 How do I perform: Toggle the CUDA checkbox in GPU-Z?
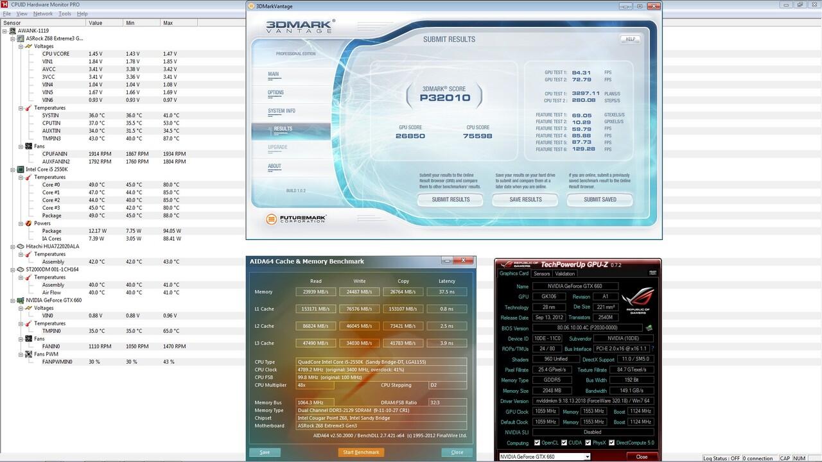tap(564, 443)
